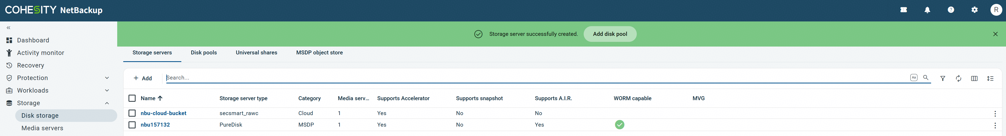Open Media servers in sidebar

[x=42, y=128]
